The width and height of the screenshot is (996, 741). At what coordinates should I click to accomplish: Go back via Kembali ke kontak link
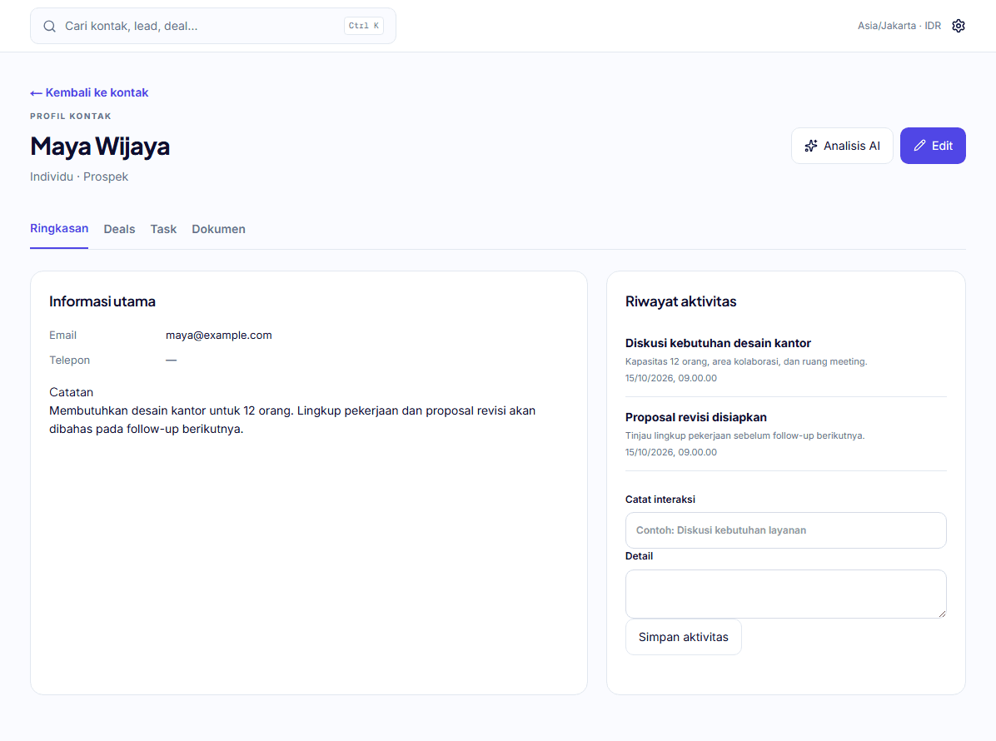(89, 92)
